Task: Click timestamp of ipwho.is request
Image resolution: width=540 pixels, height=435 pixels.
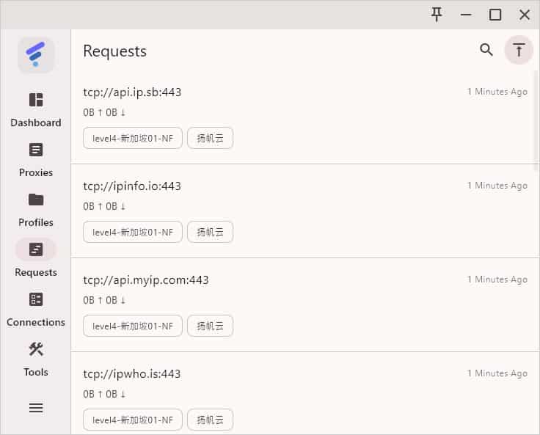Action: 497,373
